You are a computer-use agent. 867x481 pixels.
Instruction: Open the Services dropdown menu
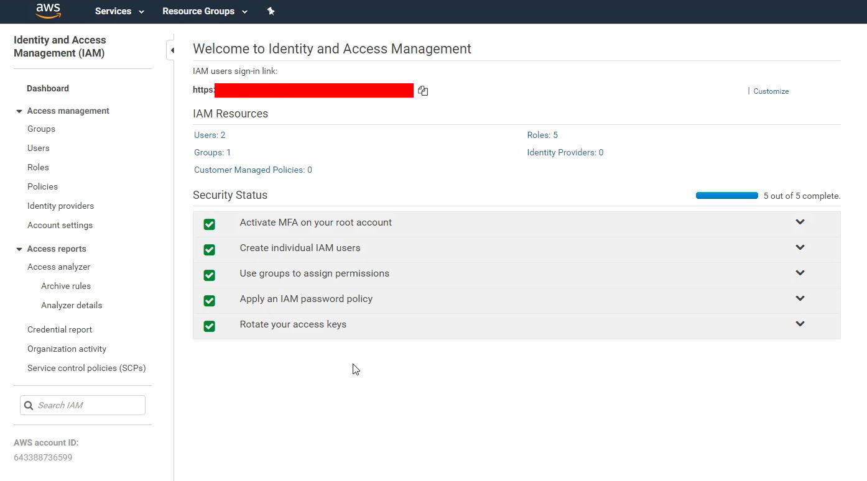click(119, 11)
